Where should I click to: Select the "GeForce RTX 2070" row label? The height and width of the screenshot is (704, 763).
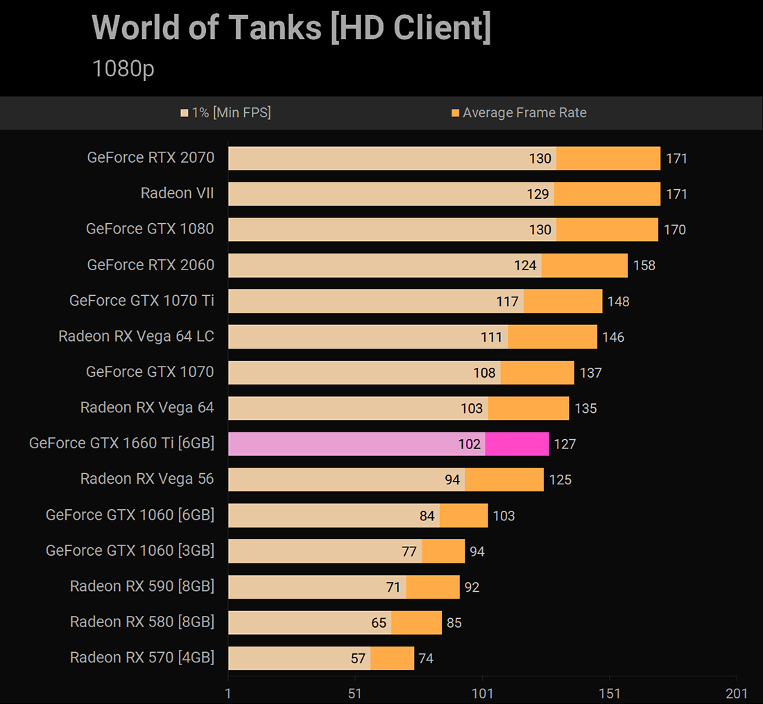(151, 157)
